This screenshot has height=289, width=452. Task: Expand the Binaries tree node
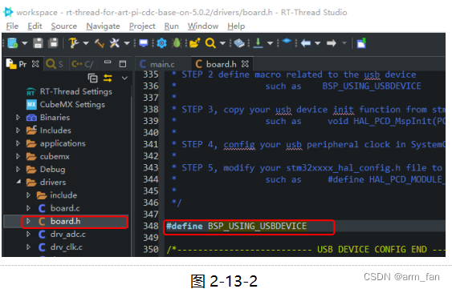pos(18,118)
